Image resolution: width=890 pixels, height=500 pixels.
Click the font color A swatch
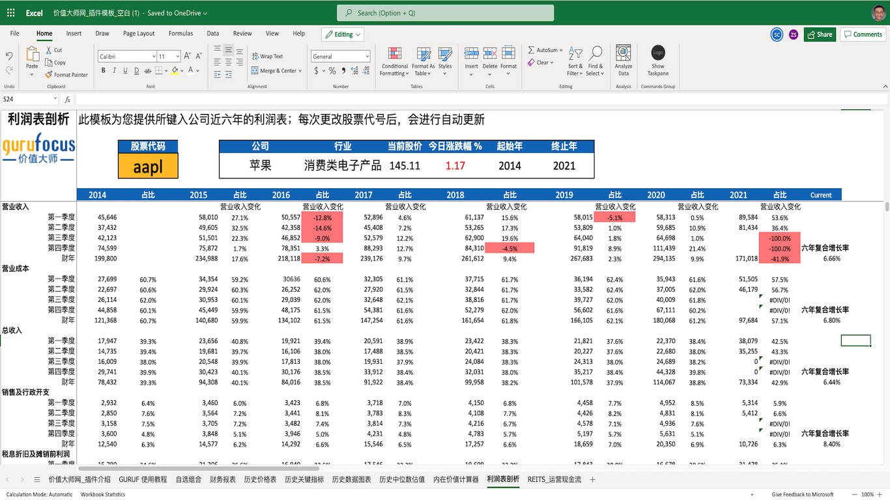(x=192, y=70)
